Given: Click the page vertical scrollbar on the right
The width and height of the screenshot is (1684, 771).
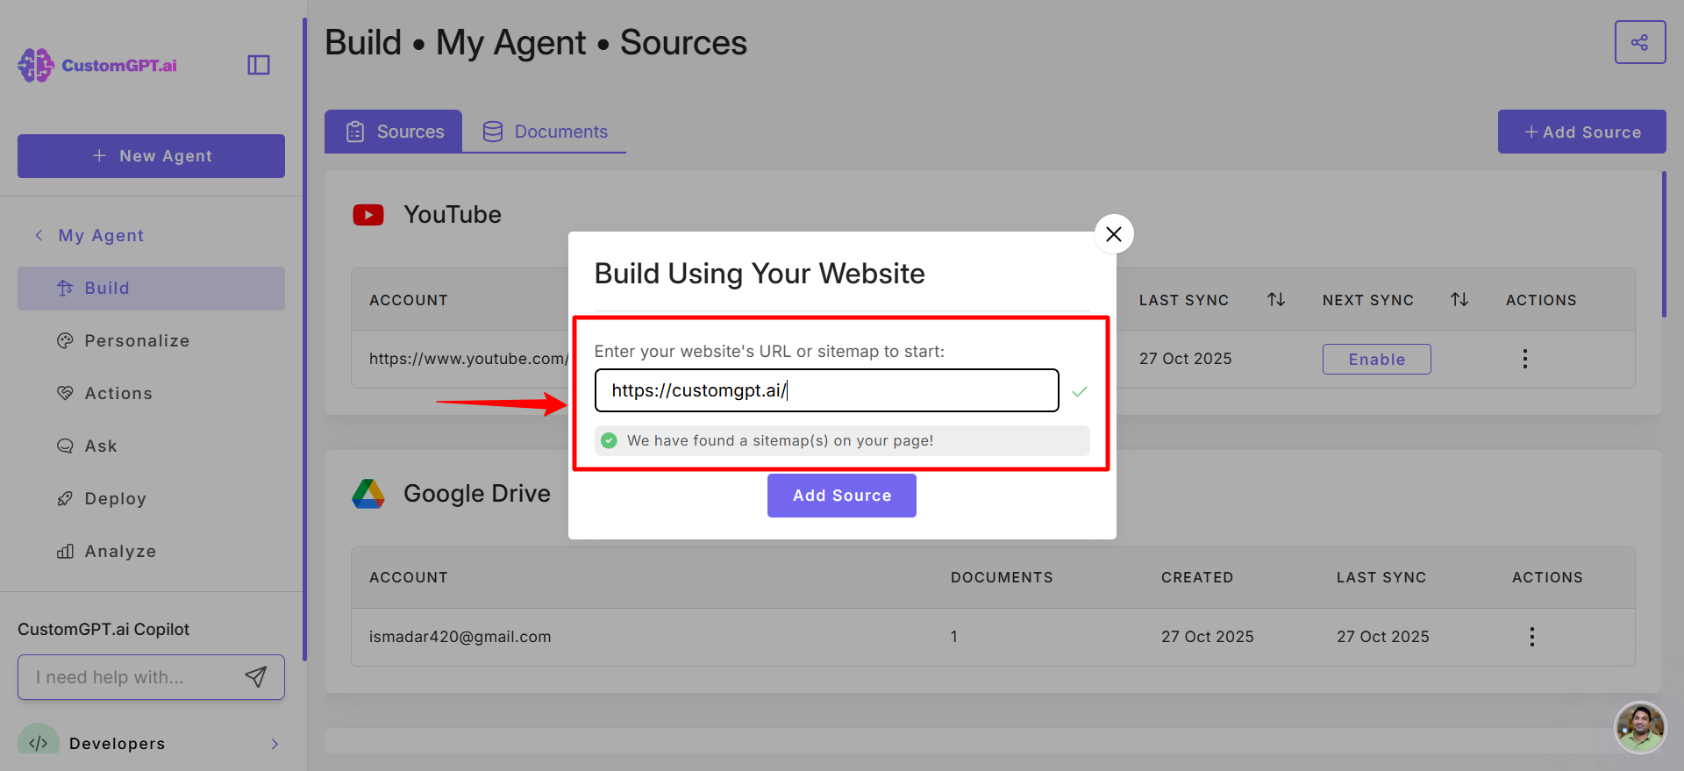Looking at the screenshot, I should click(x=1664, y=245).
